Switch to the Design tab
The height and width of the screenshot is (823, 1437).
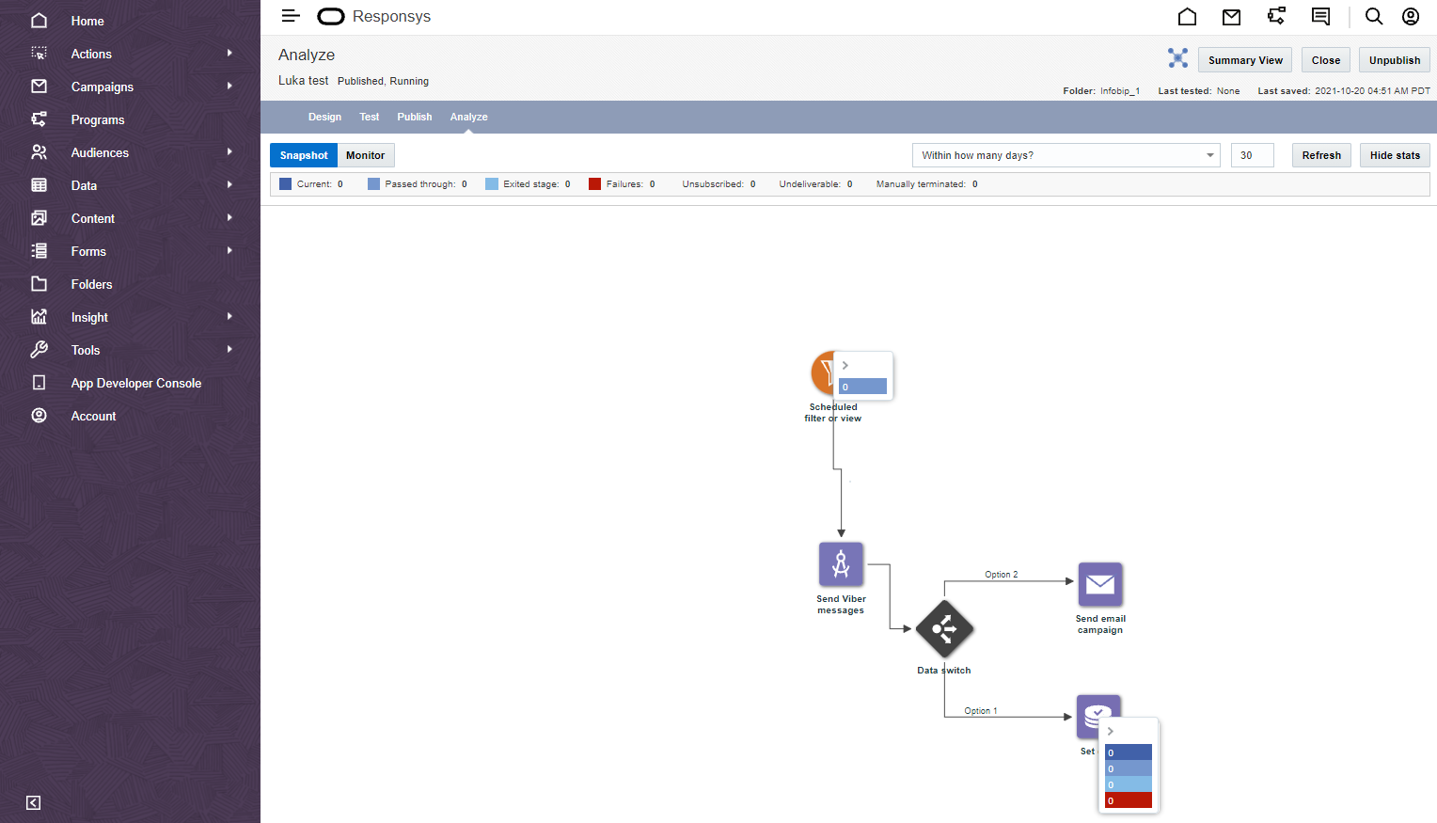(x=324, y=117)
